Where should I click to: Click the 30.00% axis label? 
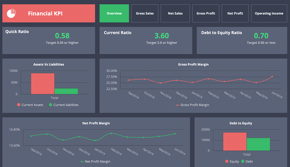coord(112,71)
